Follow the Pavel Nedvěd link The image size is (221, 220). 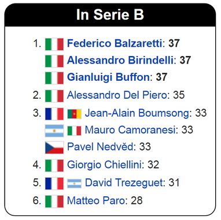point(100,147)
